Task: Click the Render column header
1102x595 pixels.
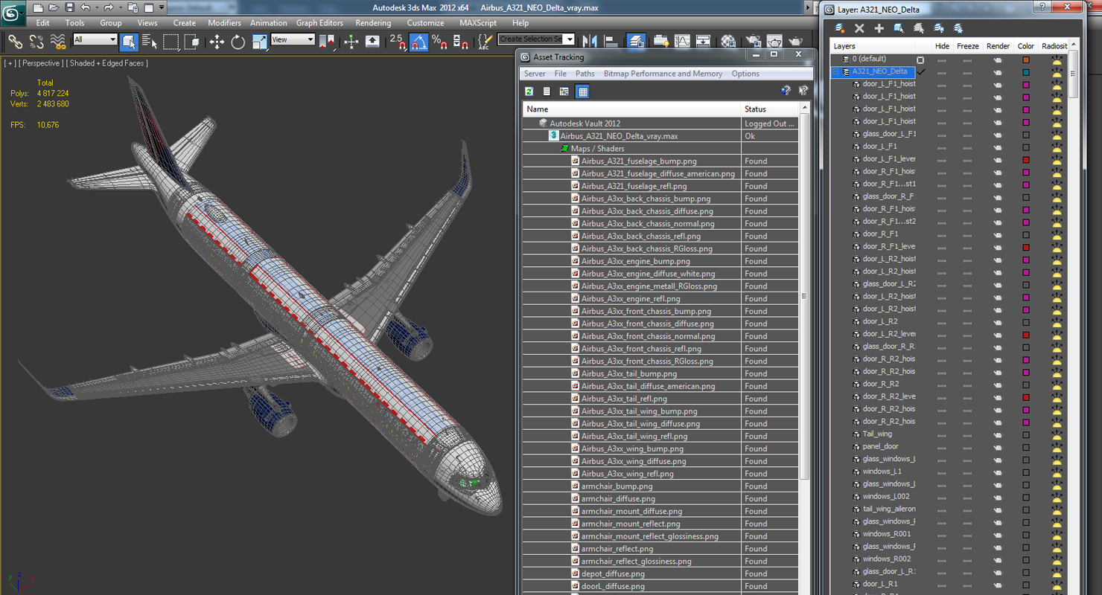Action: tap(998, 46)
